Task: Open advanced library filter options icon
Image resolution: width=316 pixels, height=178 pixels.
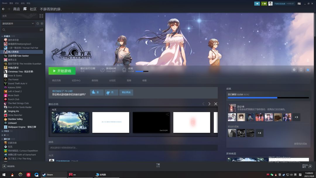Action: tap(41, 30)
